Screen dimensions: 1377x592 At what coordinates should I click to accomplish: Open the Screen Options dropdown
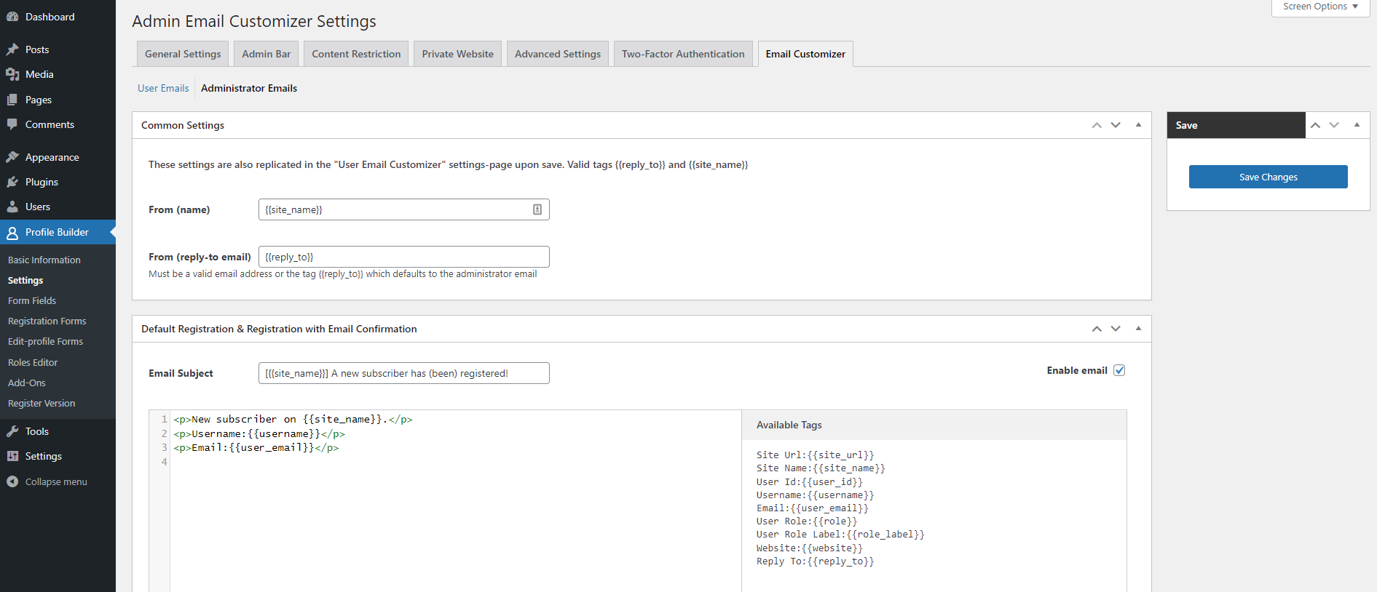click(1320, 7)
